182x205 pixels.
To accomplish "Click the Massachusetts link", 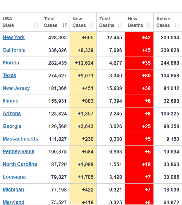I will (20, 139).
